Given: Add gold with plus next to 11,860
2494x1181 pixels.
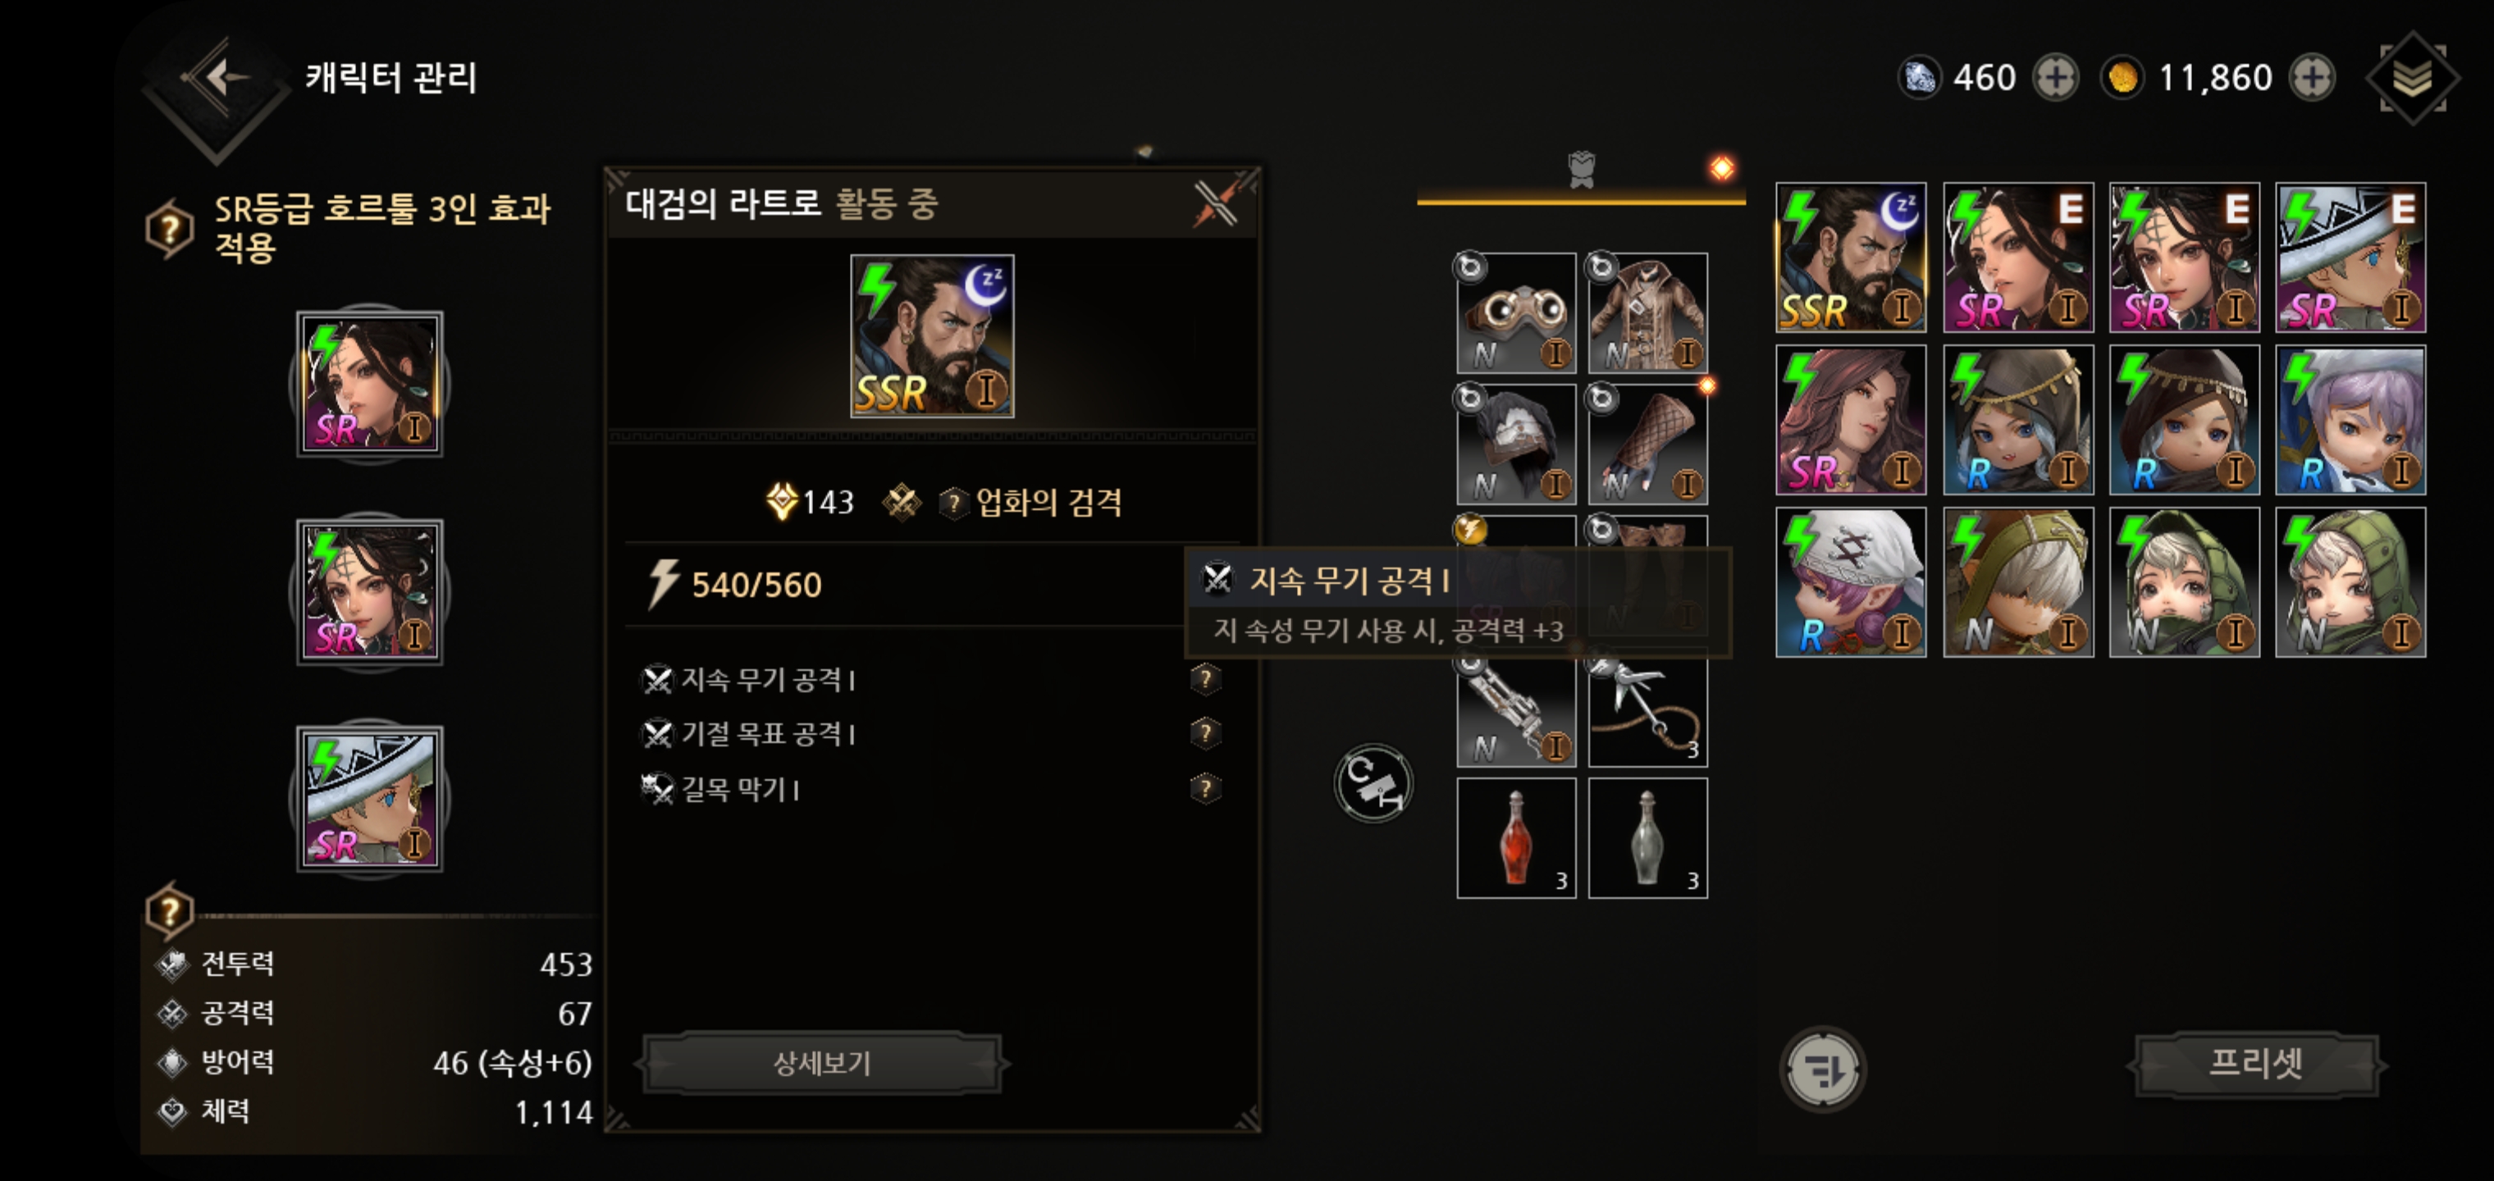Looking at the screenshot, I should (x=2313, y=77).
